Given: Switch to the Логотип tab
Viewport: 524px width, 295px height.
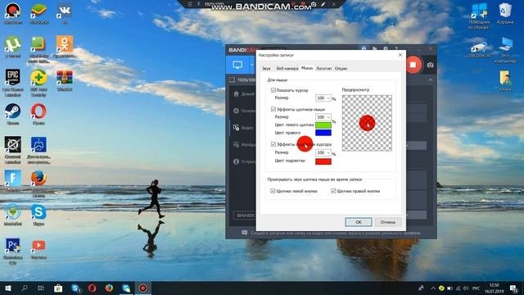Looking at the screenshot, I should [323, 68].
